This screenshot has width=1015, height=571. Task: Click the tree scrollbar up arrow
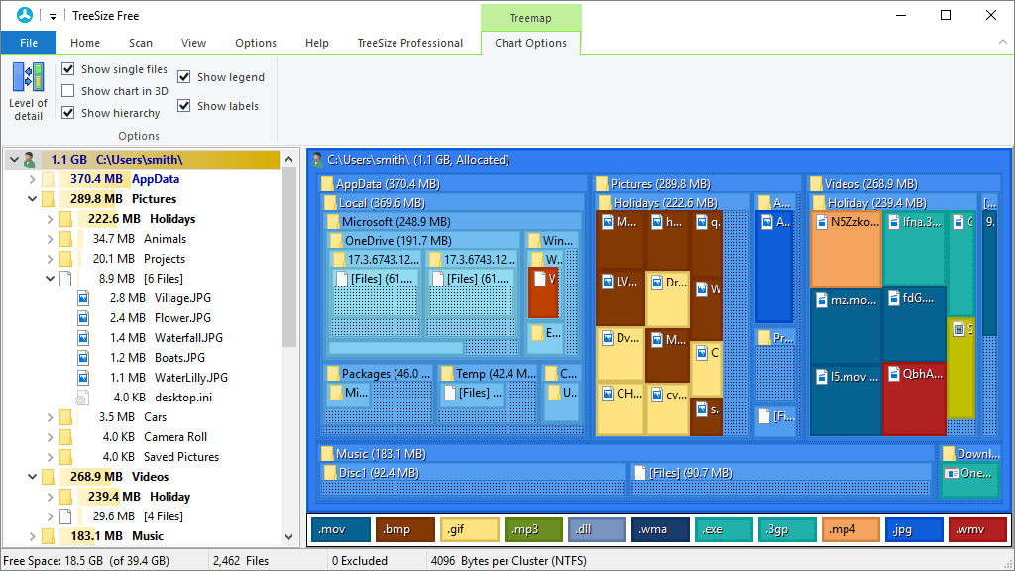pyautogui.click(x=288, y=159)
